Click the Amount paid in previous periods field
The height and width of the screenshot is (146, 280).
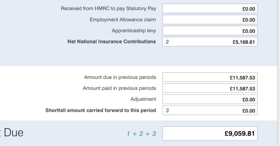210,88
